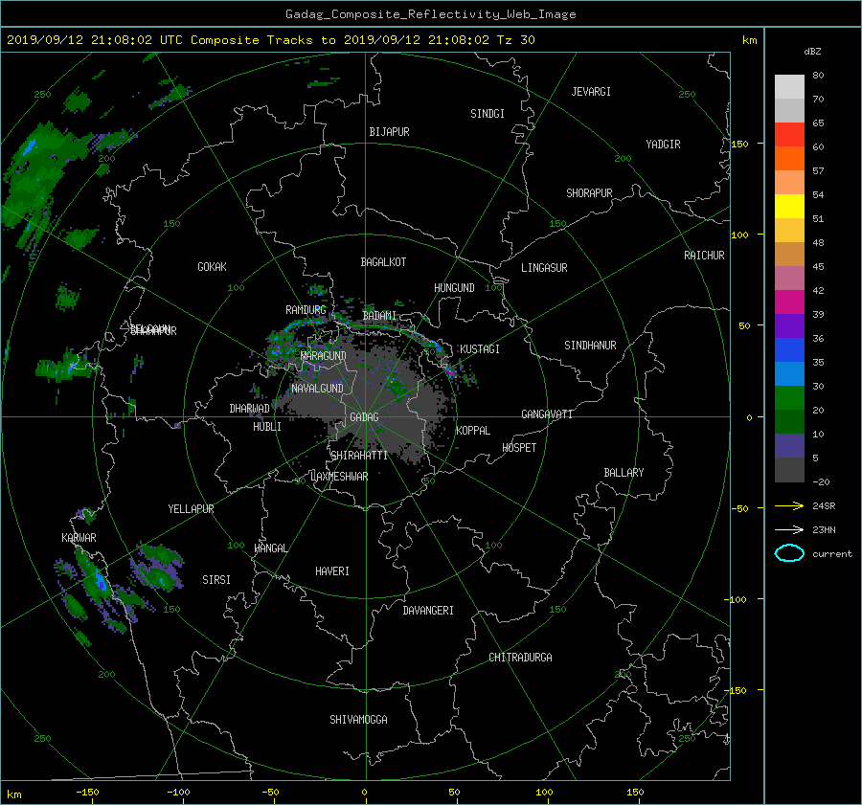
Task: Select the SINDGI label on the map
Action: pyautogui.click(x=488, y=114)
